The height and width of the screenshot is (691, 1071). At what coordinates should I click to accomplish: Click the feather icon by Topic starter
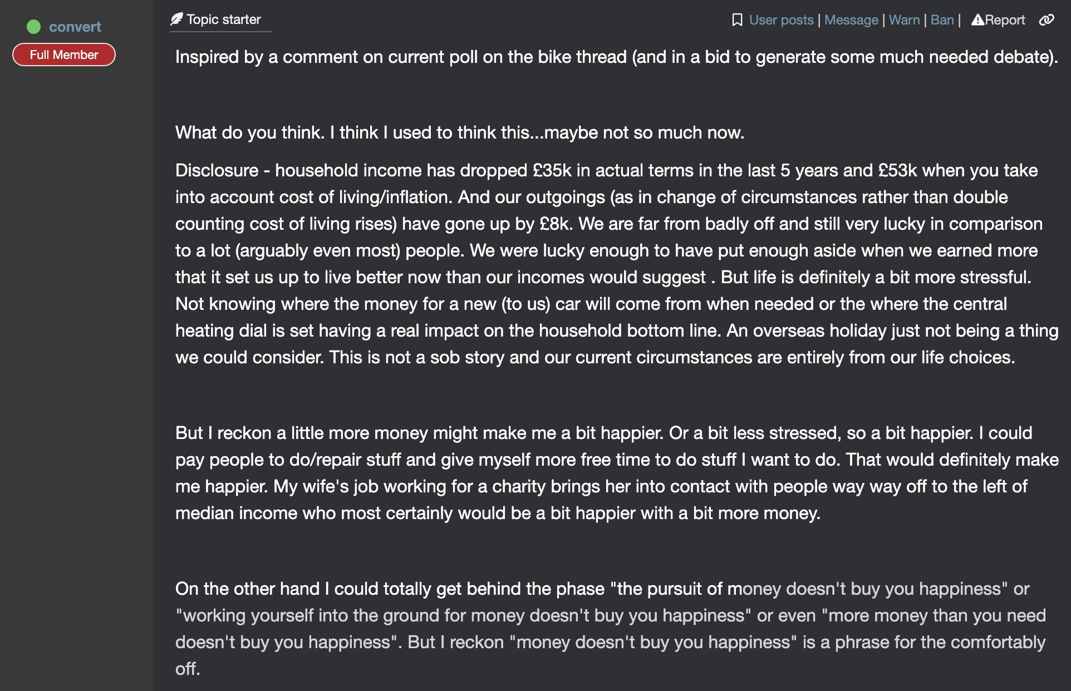click(x=176, y=19)
